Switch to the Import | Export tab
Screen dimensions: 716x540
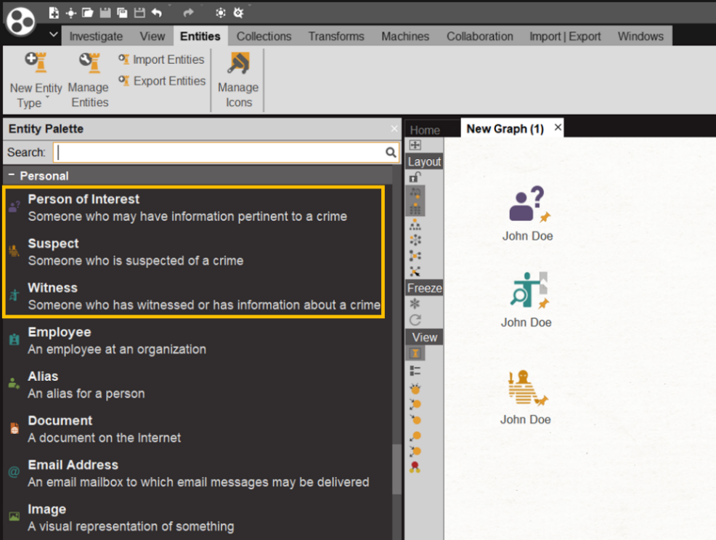click(565, 36)
